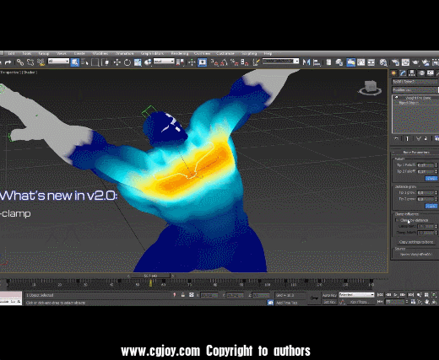
Task: Click the ViewCube in the viewport
Action: [371, 88]
